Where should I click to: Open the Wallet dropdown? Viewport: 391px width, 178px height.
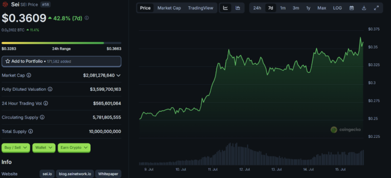click(x=44, y=148)
